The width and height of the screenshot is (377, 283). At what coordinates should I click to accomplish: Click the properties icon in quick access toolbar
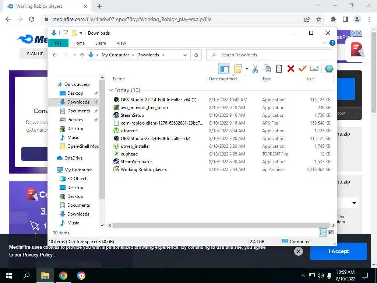(x=66, y=33)
